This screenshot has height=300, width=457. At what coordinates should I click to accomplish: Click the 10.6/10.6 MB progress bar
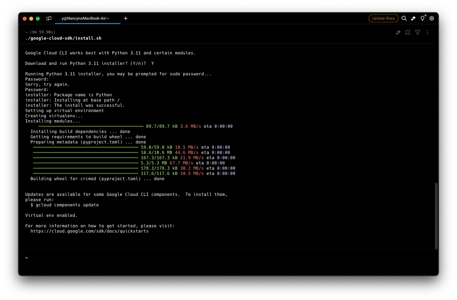(86, 152)
